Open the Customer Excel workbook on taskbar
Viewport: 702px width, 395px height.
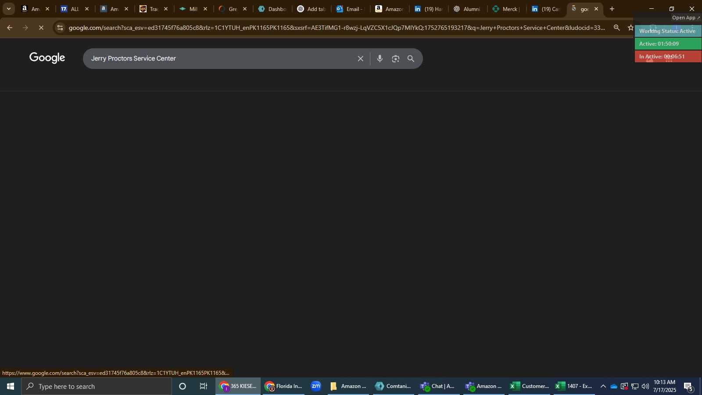(529, 386)
